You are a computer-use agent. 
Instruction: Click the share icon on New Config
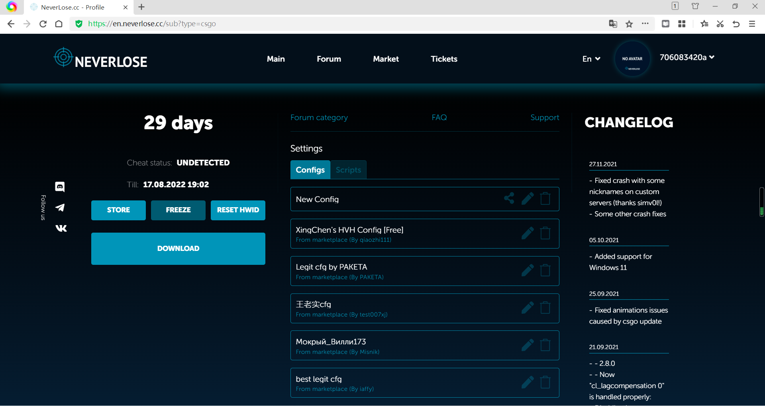tap(509, 198)
